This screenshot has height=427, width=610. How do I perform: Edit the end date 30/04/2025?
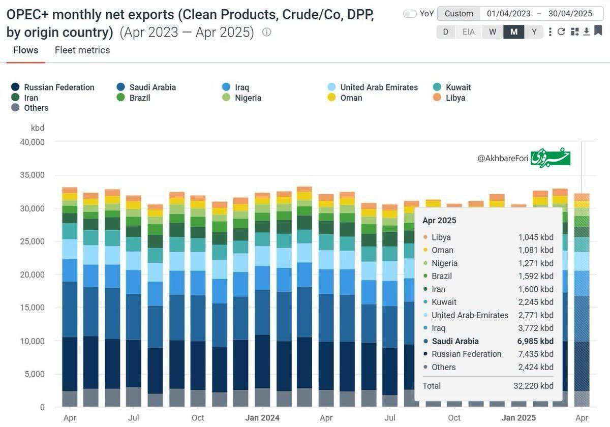[x=570, y=14]
